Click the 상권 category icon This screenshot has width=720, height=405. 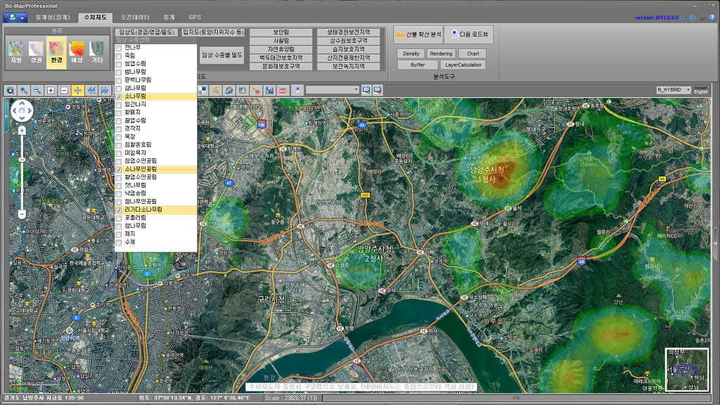click(36, 51)
